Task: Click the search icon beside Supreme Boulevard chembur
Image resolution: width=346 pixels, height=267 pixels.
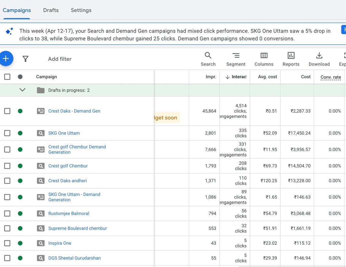Action: (x=41, y=228)
